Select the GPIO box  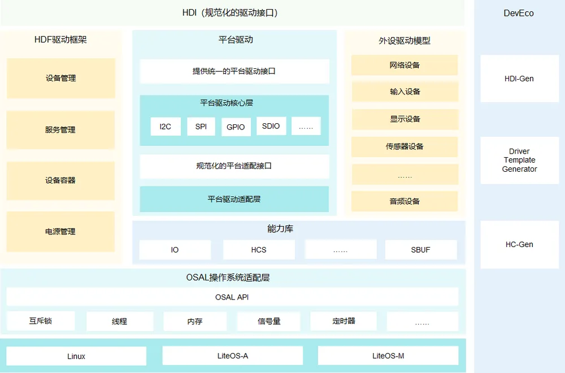[236, 127]
